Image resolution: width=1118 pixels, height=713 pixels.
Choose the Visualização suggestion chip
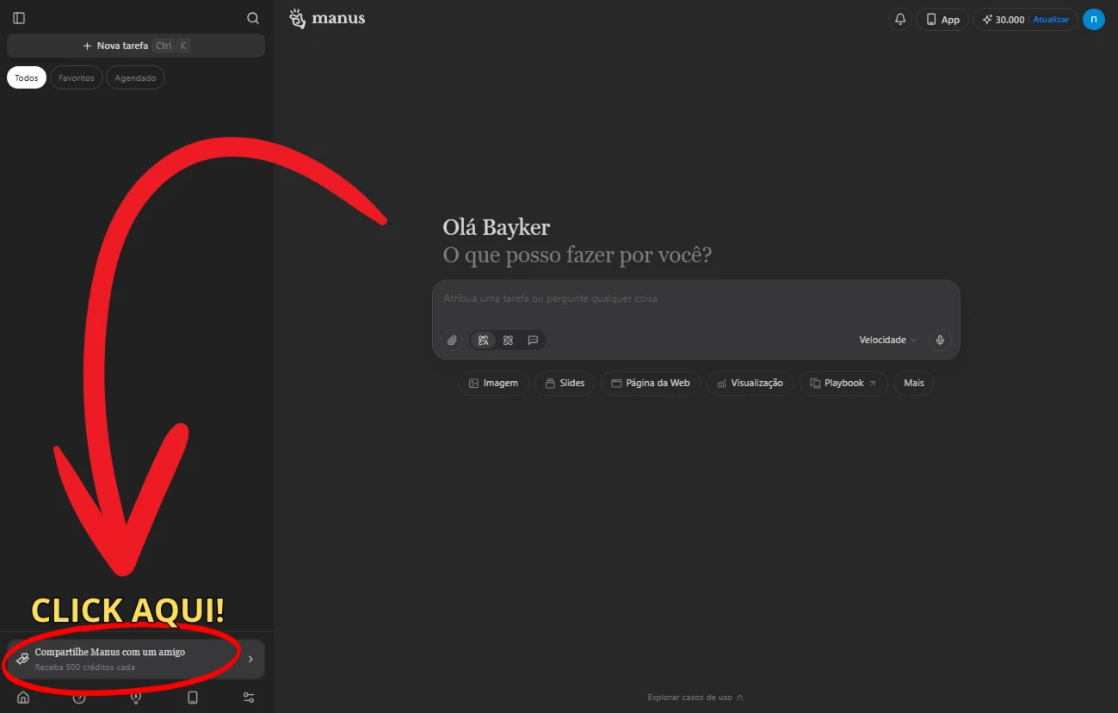tap(750, 384)
